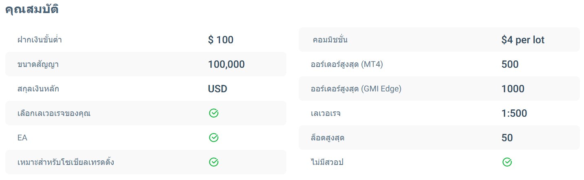Click the ออร์เดอร์สูงสุด (MT4) label
Image resolution: width=584 pixels, height=180 pixels.
(346, 64)
